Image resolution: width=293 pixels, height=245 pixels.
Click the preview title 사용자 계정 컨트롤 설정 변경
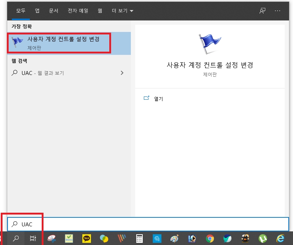pyautogui.click(x=210, y=65)
